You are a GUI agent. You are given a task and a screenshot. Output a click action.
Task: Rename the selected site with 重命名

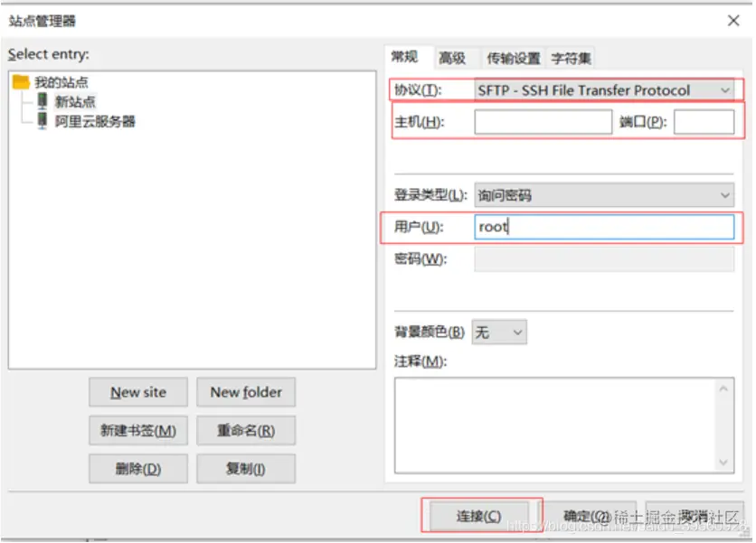[245, 431]
